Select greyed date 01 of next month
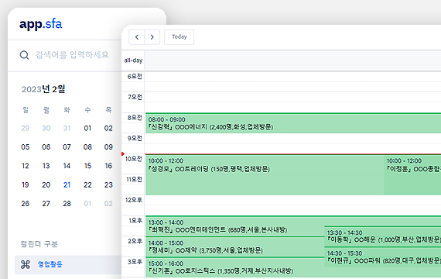 pyautogui.click(x=87, y=204)
